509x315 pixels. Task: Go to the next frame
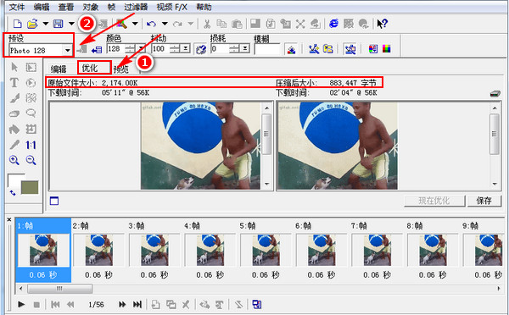click(x=122, y=304)
